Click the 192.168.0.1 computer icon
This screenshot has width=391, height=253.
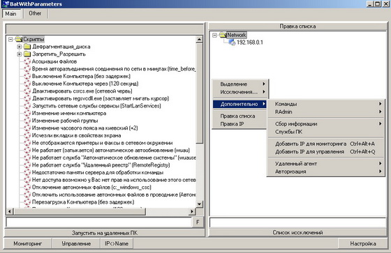pos(232,43)
